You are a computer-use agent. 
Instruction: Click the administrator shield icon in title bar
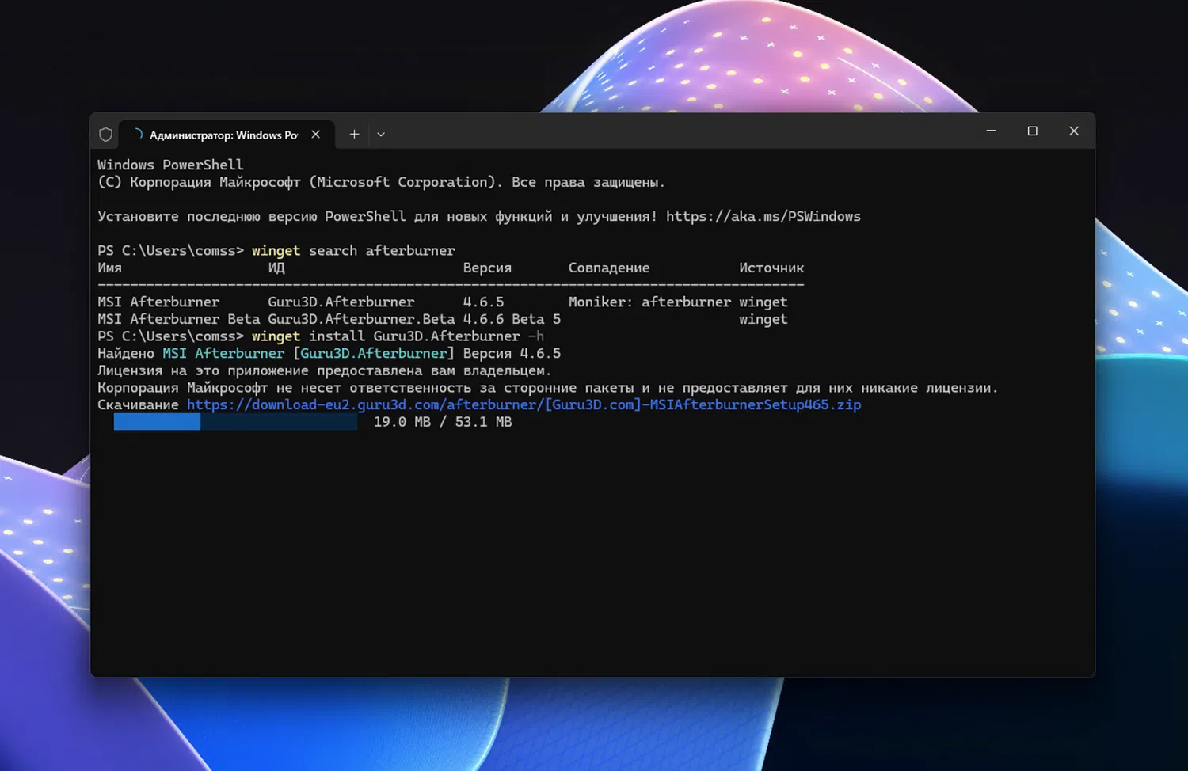click(105, 135)
